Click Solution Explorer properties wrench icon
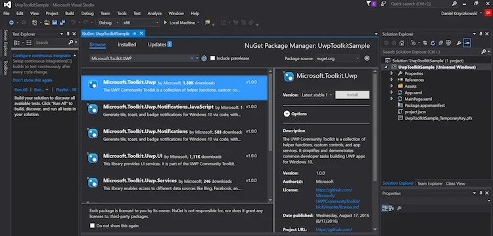The height and width of the screenshot is (236, 493). coord(458,43)
